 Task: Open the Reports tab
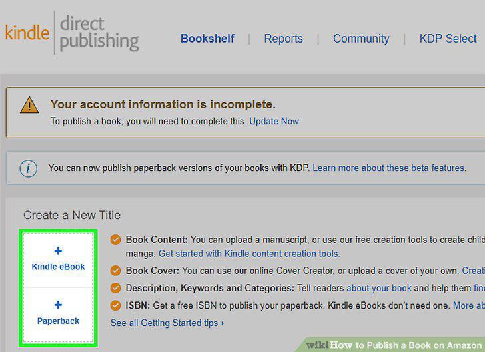click(283, 39)
